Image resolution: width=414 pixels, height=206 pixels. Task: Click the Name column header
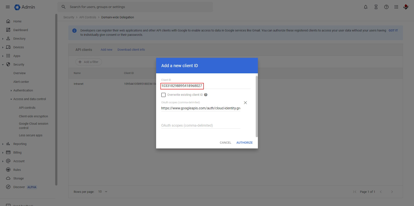coord(77,73)
